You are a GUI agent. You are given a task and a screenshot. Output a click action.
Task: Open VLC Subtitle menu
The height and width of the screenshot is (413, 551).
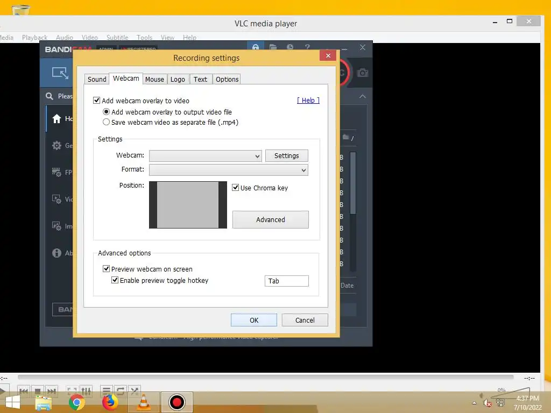point(117,37)
